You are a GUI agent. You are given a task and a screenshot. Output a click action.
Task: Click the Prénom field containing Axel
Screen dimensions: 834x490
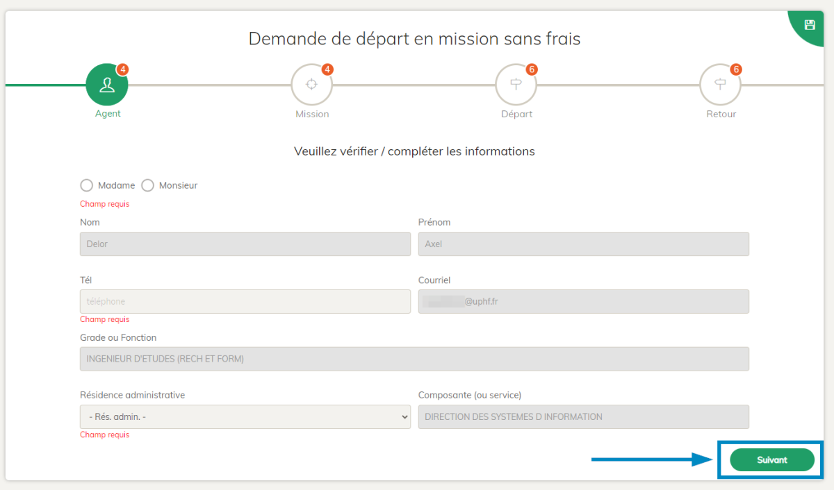coord(583,244)
